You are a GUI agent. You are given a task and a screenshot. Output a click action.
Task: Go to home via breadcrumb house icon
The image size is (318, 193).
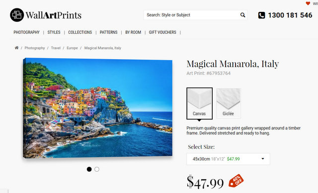point(16,48)
